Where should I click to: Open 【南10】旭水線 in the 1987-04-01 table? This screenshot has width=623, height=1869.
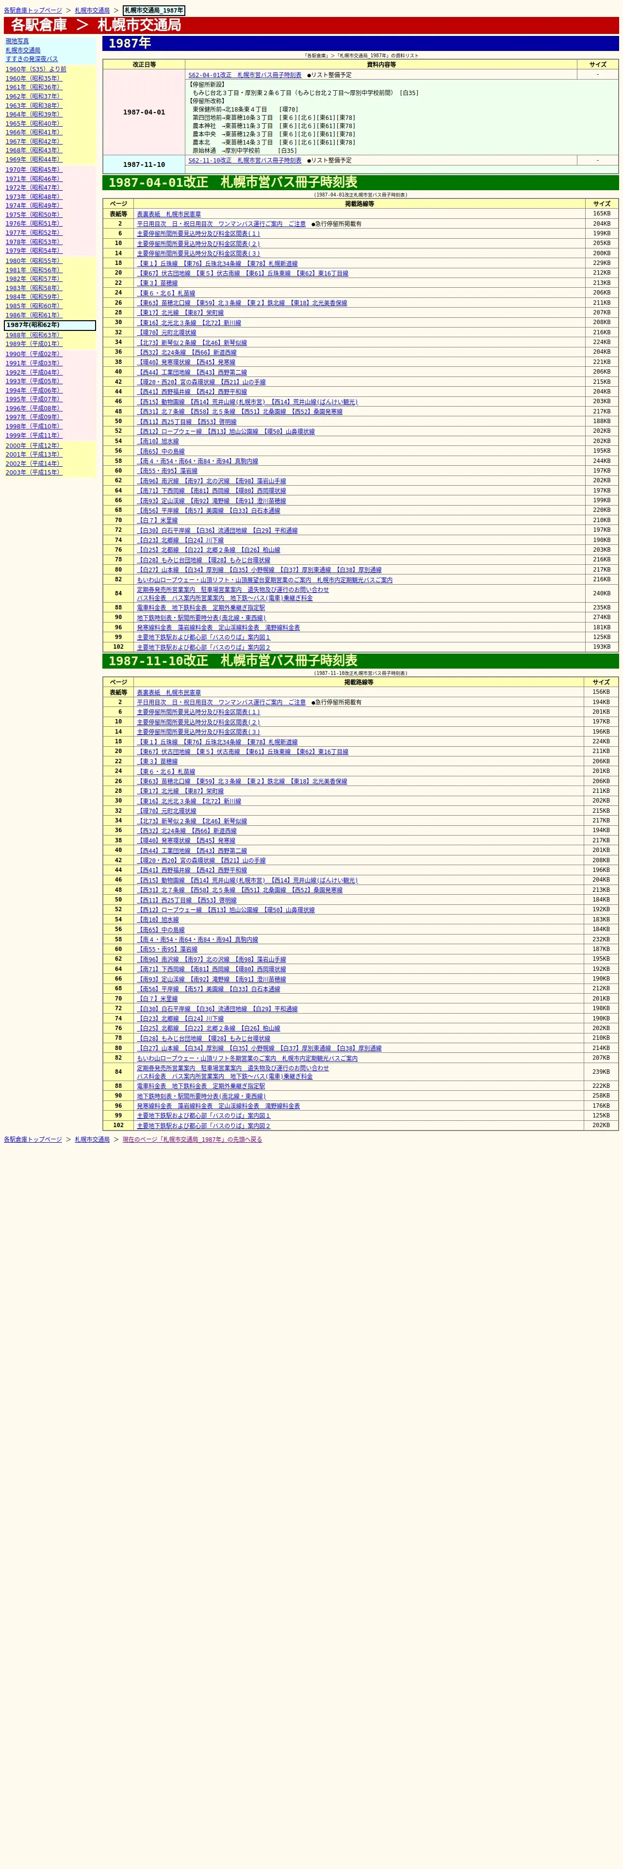tap(158, 442)
